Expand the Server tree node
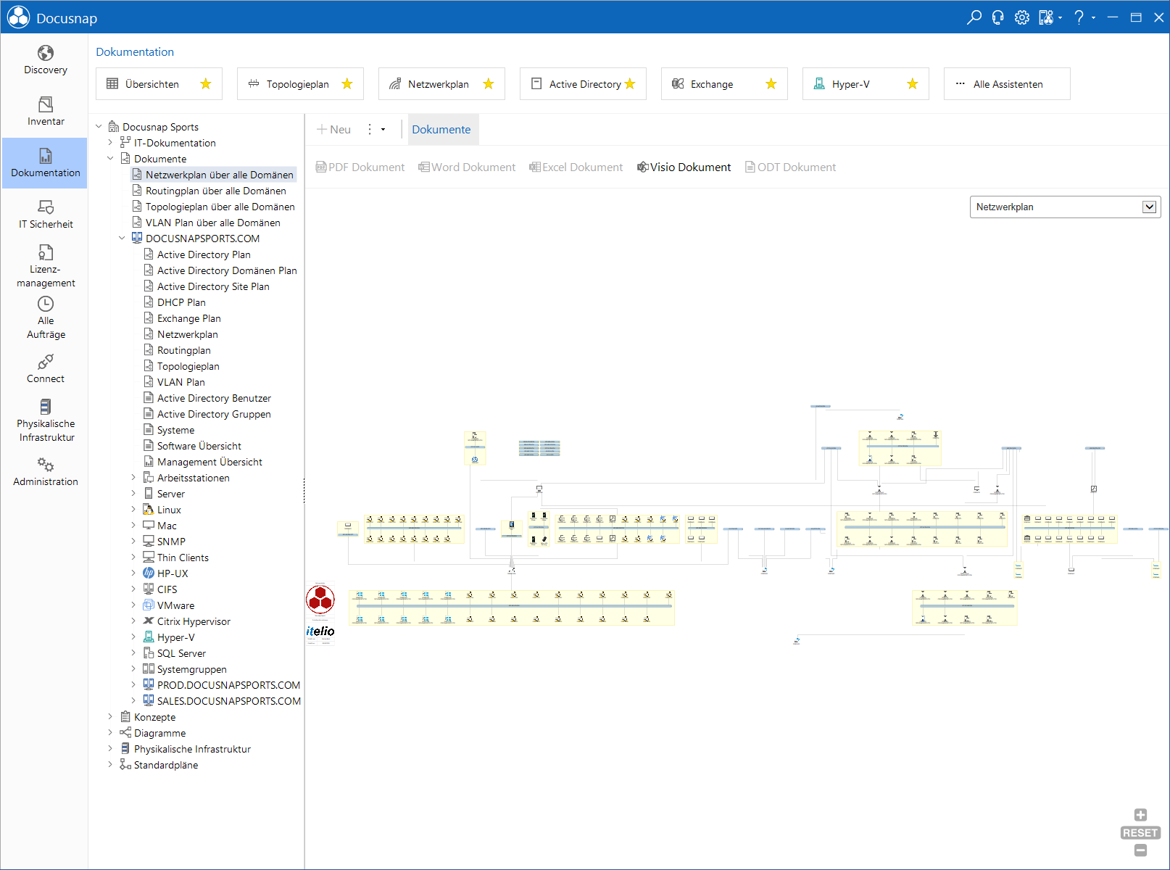Viewport: 1170px width, 870px height. pyautogui.click(x=133, y=494)
